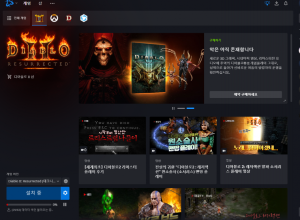This screenshot has width=300, height=220.
Task: Select the Overwatch game tab icon
Action: (54, 18)
